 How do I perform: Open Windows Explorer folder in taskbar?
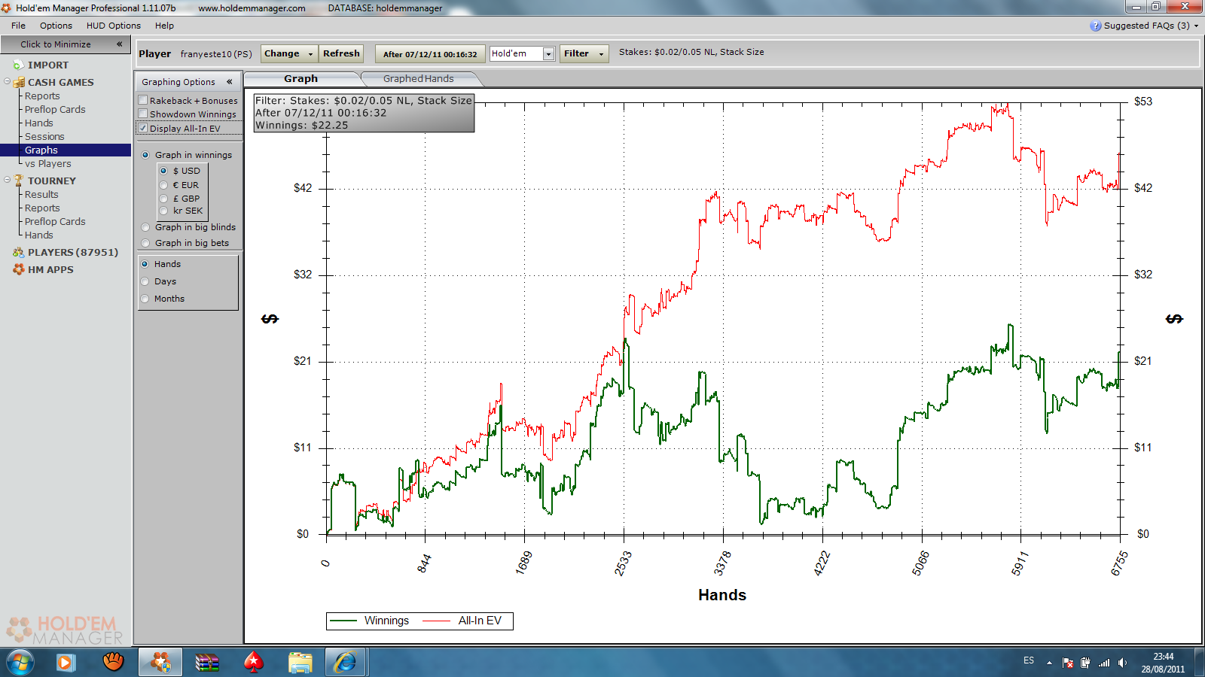(x=300, y=663)
